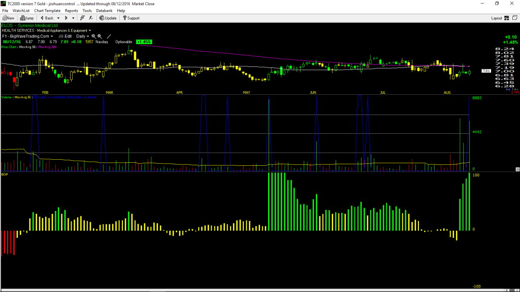Click the layout grid icon
The image size is (520, 292).
pos(507,18)
